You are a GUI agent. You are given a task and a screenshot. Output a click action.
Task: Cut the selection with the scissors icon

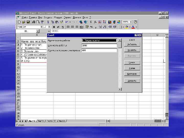click(x=48, y=22)
